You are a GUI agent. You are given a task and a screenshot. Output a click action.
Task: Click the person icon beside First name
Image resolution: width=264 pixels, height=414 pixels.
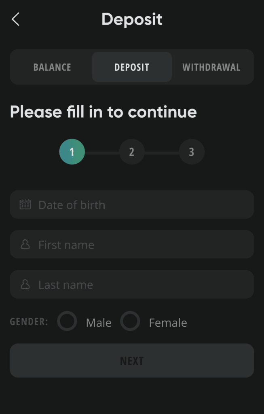[25, 245]
